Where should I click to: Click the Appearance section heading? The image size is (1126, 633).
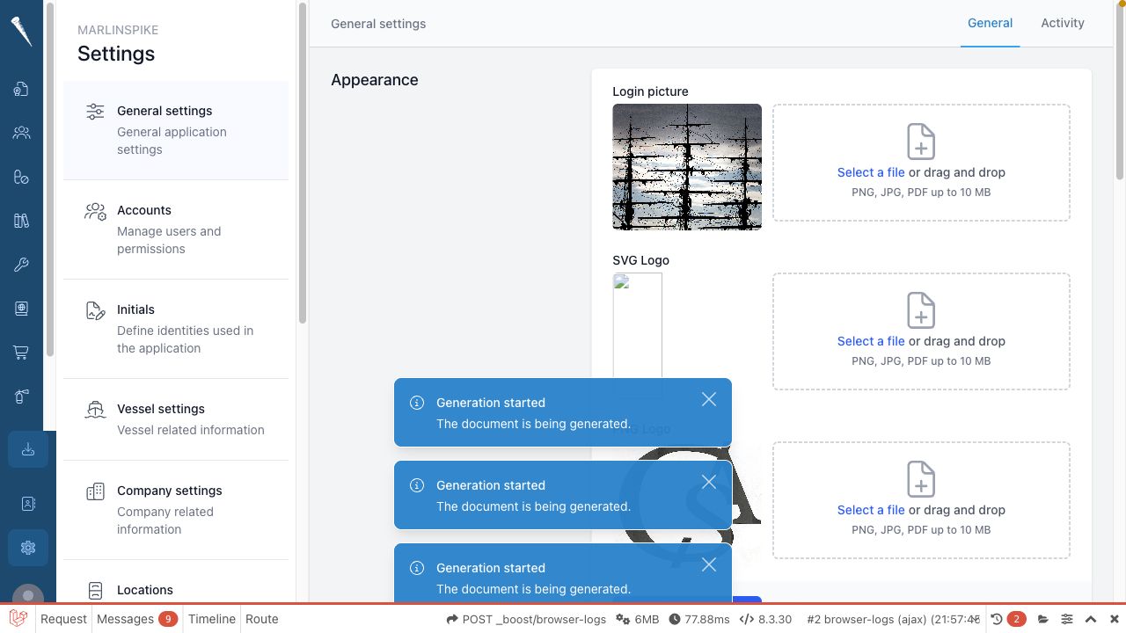375,80
